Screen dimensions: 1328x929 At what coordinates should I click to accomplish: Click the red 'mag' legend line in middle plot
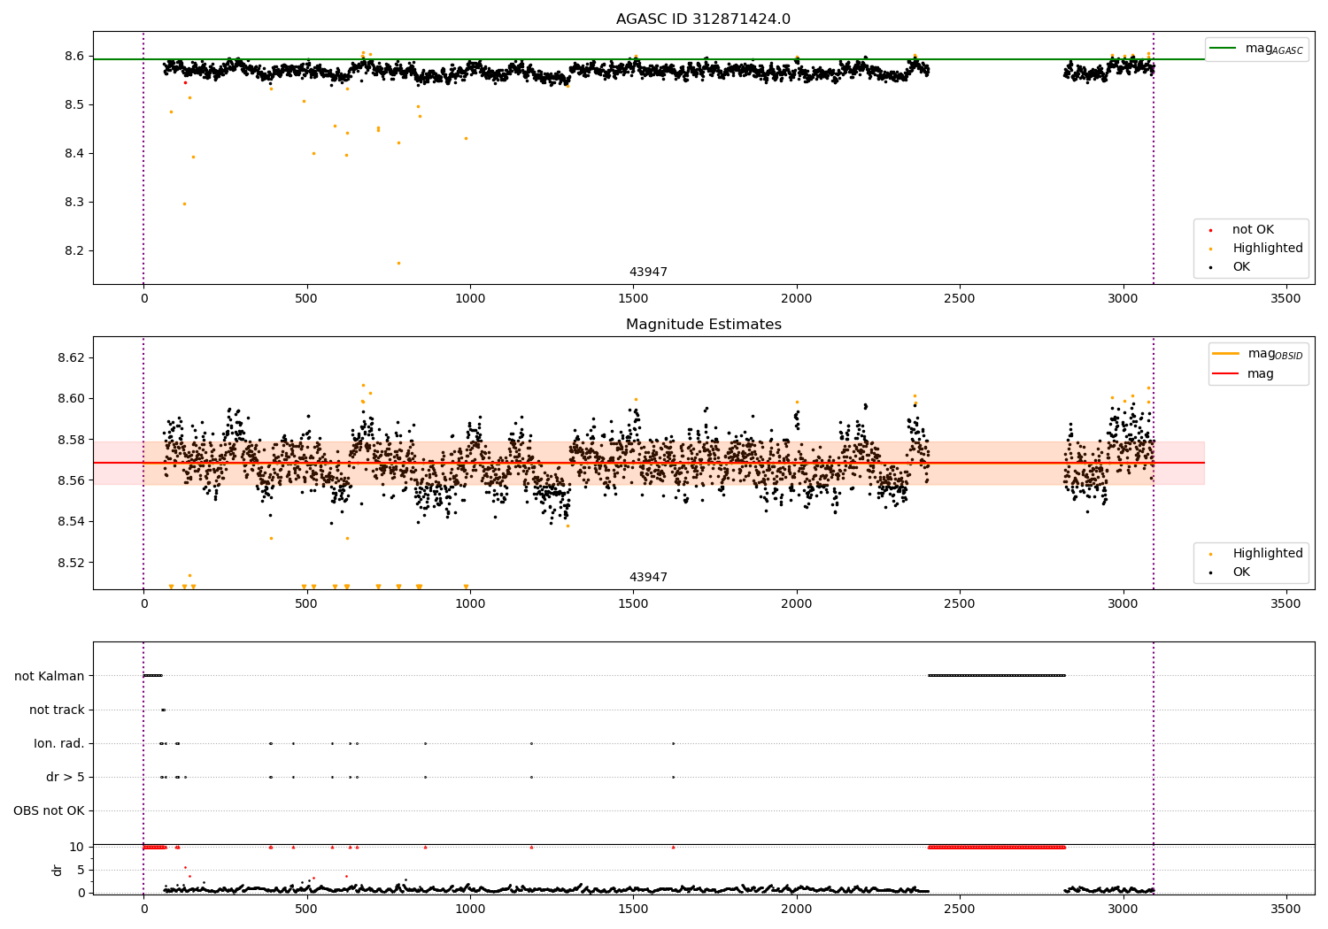point(1225,374)
